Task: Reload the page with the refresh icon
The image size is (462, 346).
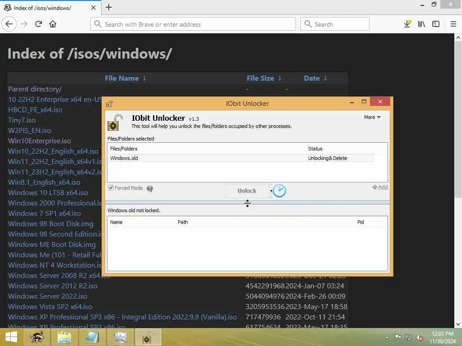Action: tap(39, 24)
